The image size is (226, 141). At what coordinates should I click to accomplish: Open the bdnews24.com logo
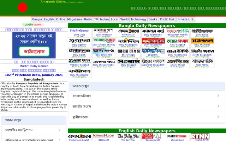point(103,136)
